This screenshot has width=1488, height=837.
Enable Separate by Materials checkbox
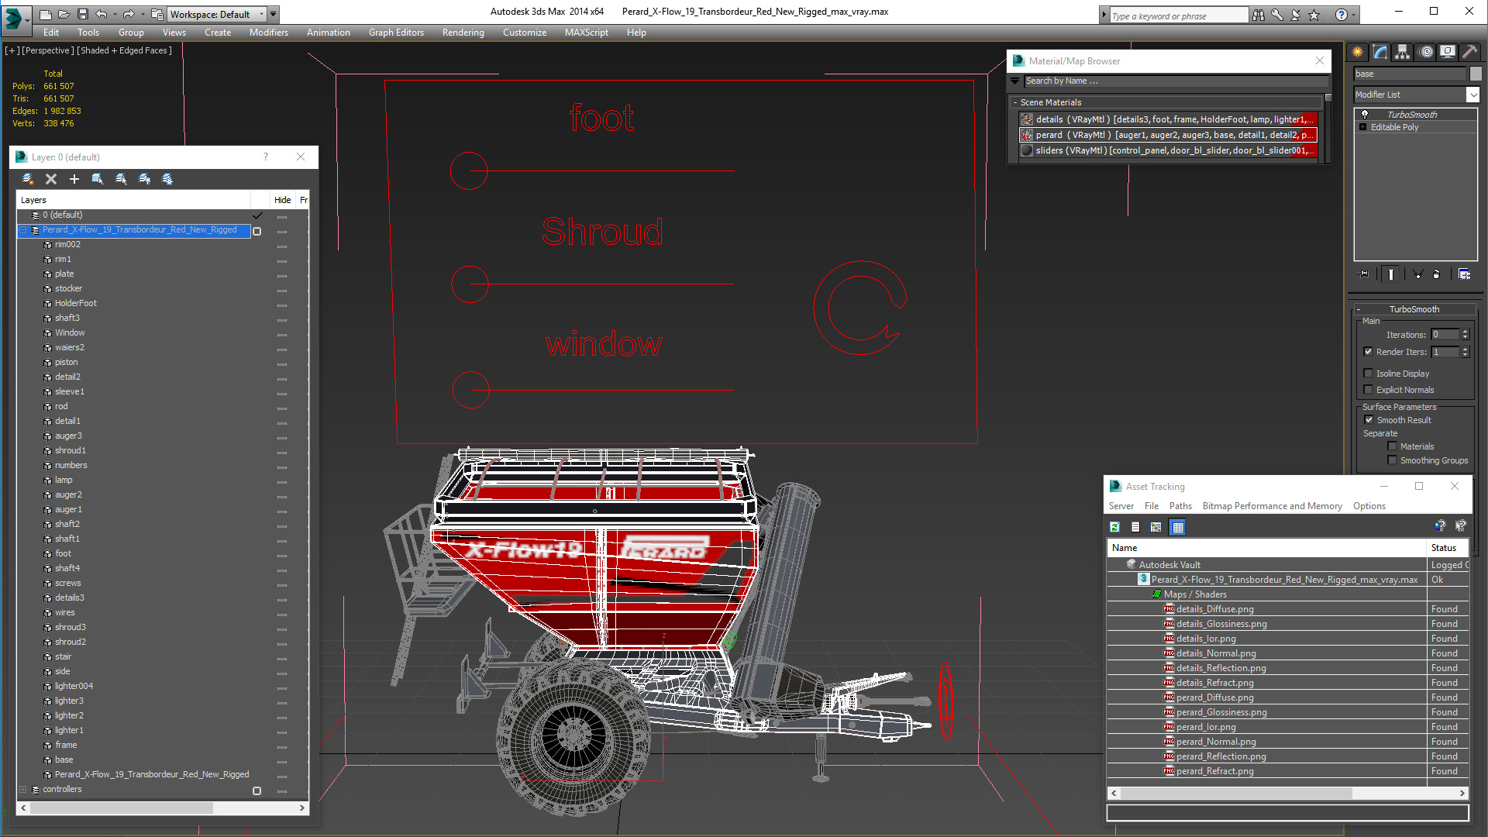[1393, 446]
